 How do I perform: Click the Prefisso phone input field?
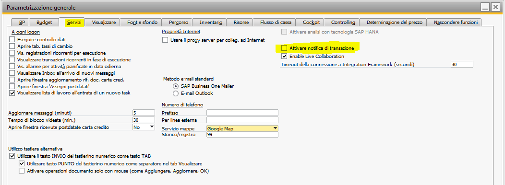pos(242,113)
